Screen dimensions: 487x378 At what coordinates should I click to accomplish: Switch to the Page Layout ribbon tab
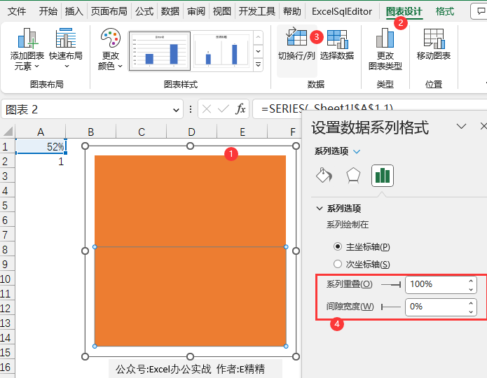coord(109,11)
